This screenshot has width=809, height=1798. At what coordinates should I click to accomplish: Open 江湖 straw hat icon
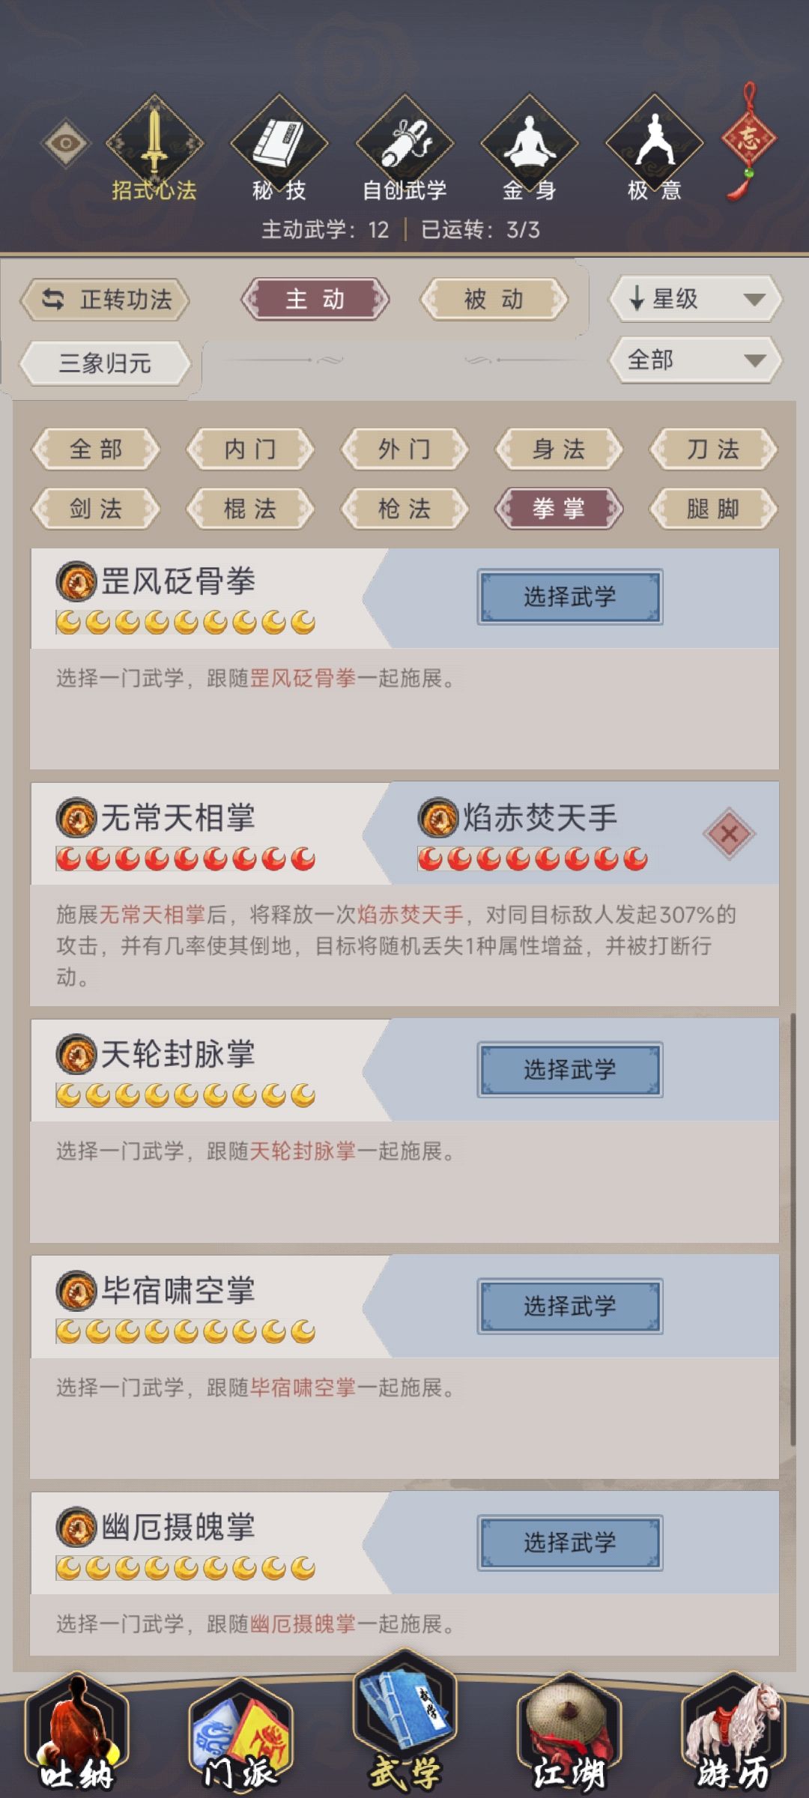coord(569,1732)
